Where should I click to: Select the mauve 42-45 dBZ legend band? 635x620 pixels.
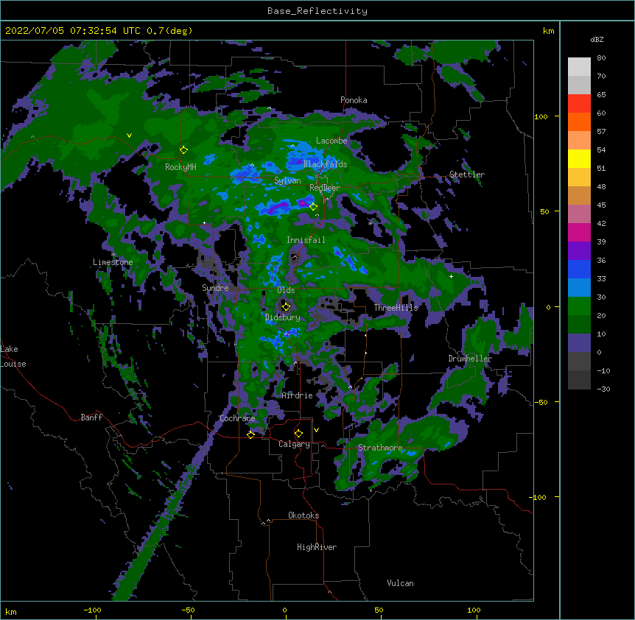pyautogui.click(x=579, y=214)
